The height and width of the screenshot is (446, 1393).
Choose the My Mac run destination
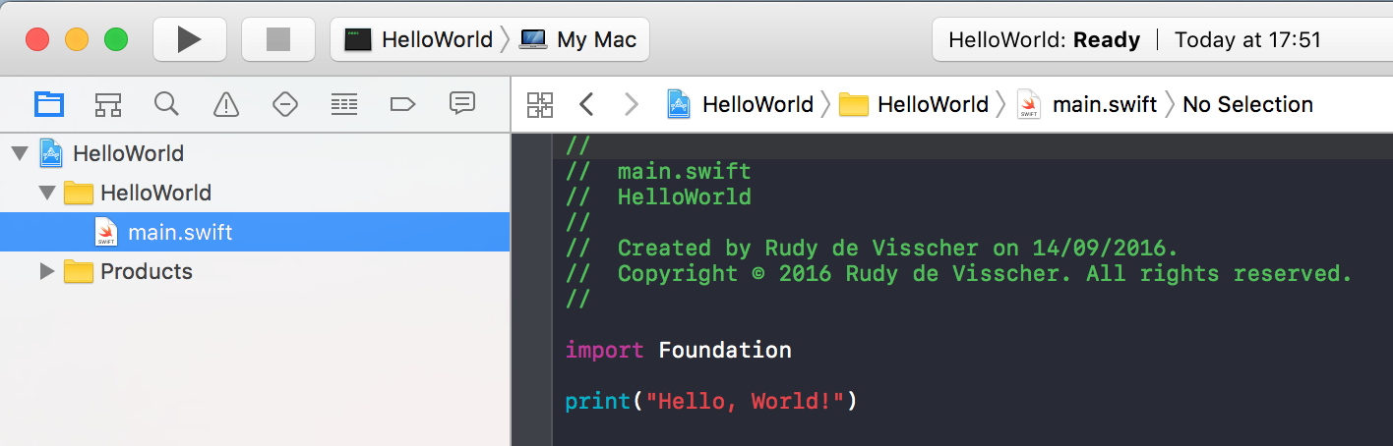577,40
